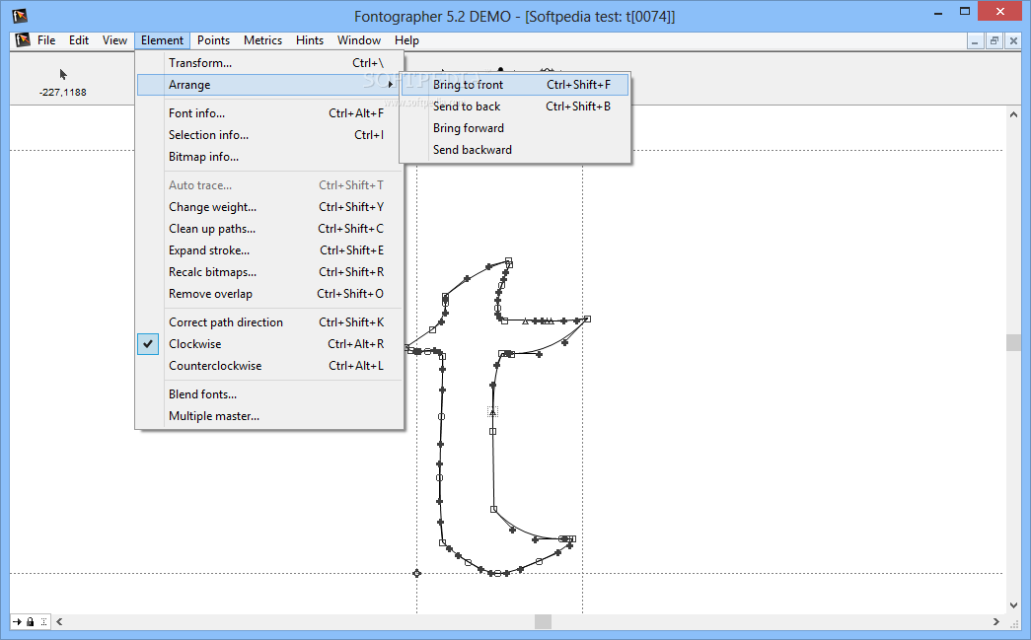Open Bitmap info...

269,157
